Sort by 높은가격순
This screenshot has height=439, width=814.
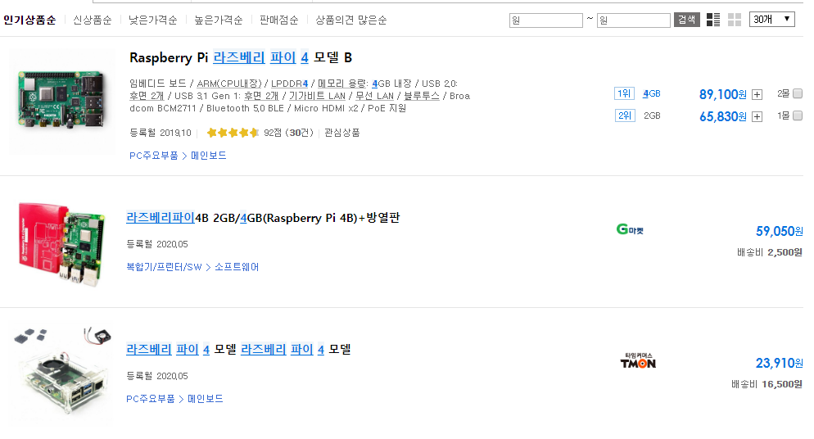pyautogui.click(x=219, y=20)
